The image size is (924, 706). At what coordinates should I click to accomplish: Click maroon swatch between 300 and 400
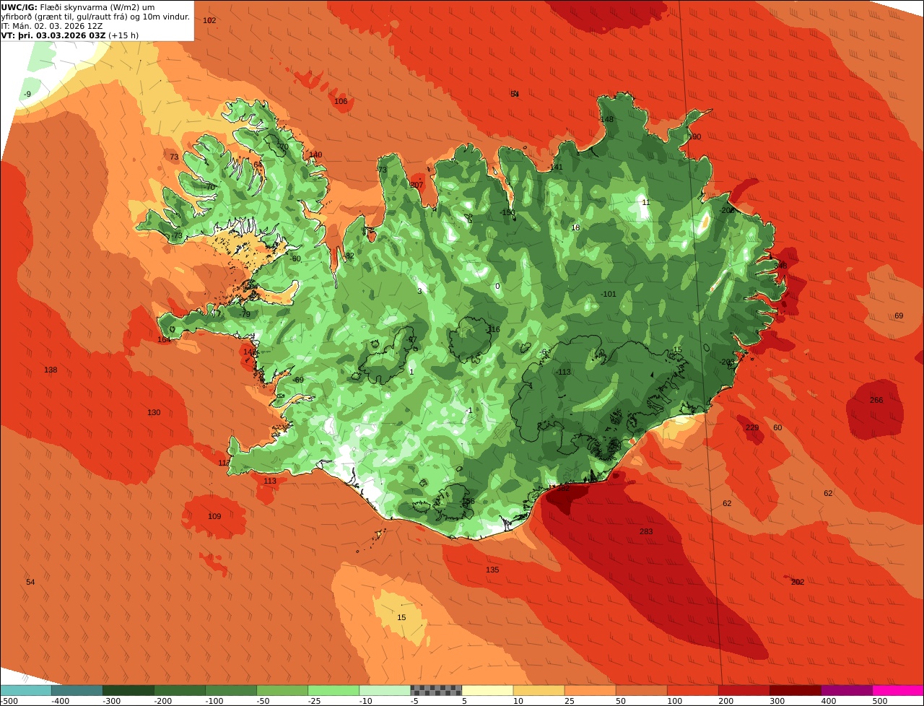point(795,690)
